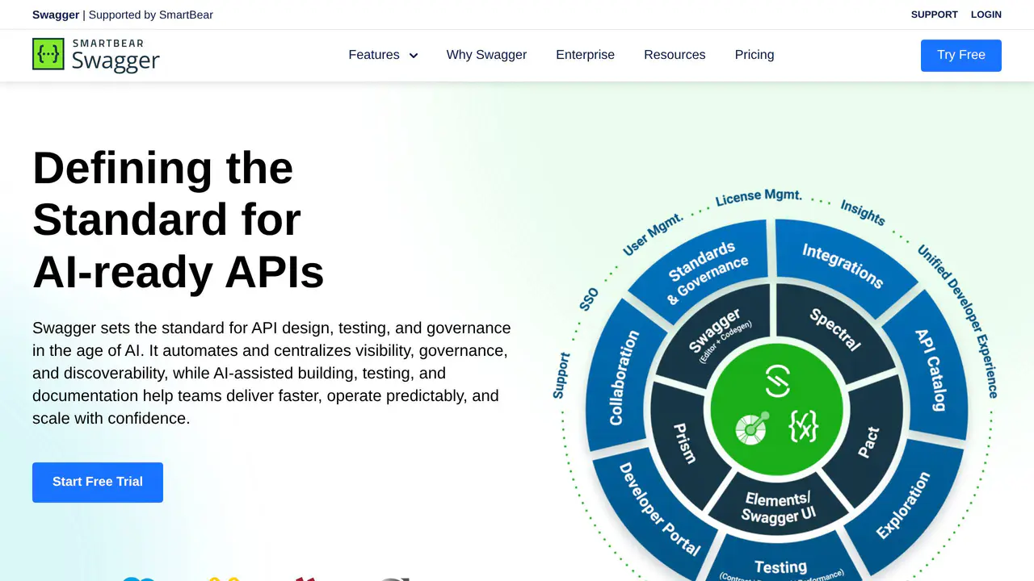Click the License Mgmt. label

tap(759, 196)
